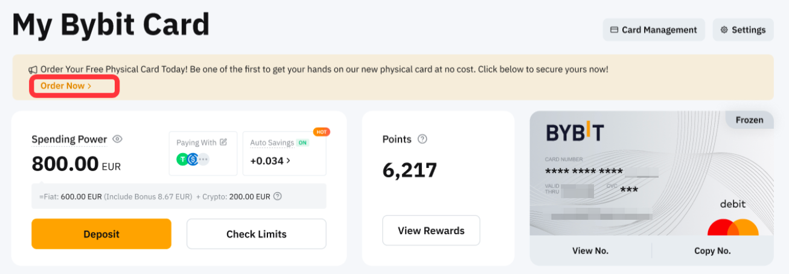Expand Auto Savings +0.034 arrow
The height and width of the screenshot is (274, 789).
[288, 160]
